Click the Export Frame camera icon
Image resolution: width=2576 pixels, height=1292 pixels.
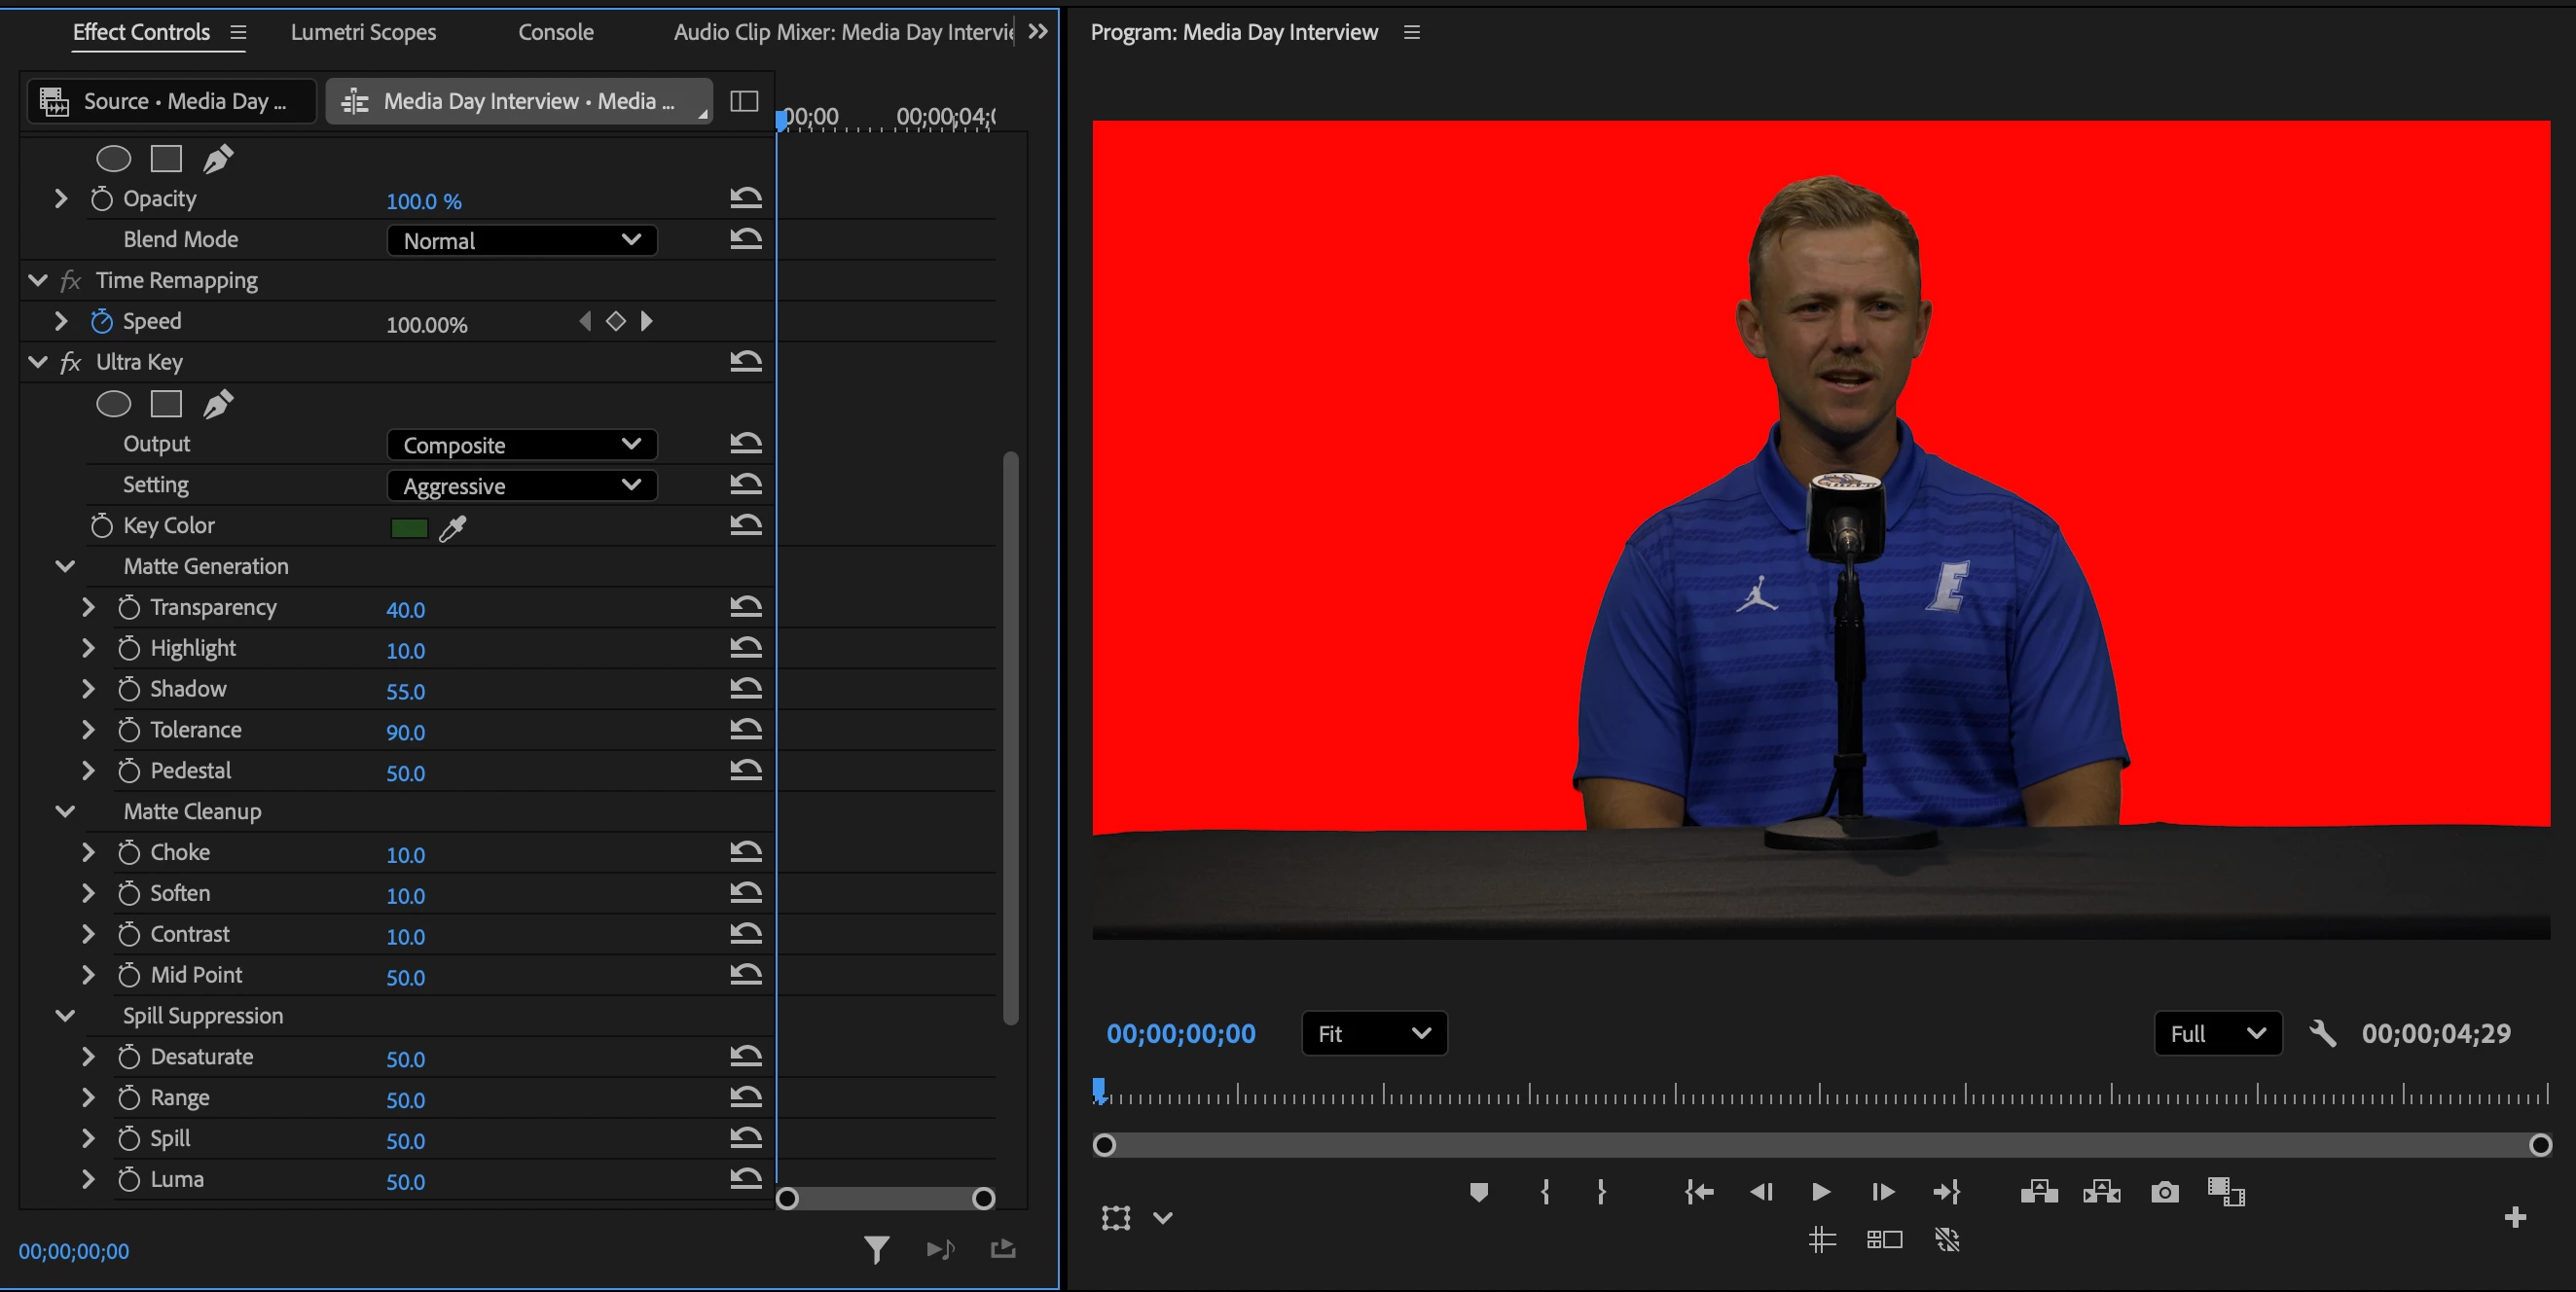coord(2164,1192)
